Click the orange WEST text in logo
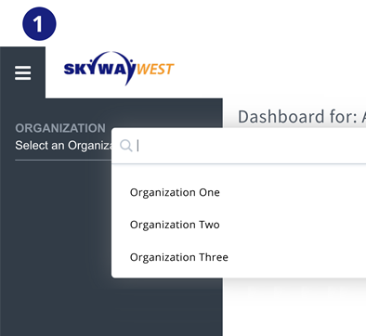Image resolution: width=366 pixels, height=336 pixels. pos(155,70)
